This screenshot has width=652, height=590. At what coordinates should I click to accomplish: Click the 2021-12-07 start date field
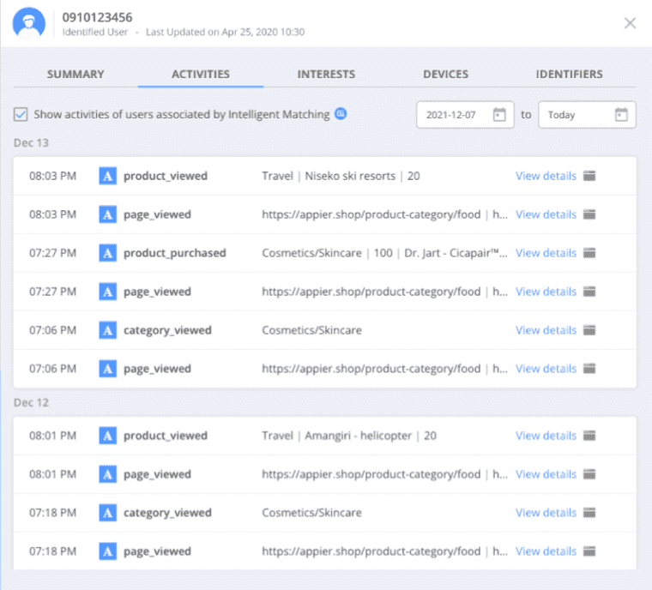pos(465,115)
